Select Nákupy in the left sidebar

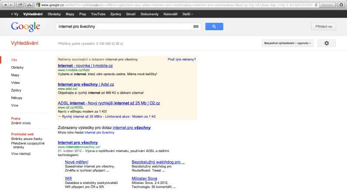click(16, 98)
